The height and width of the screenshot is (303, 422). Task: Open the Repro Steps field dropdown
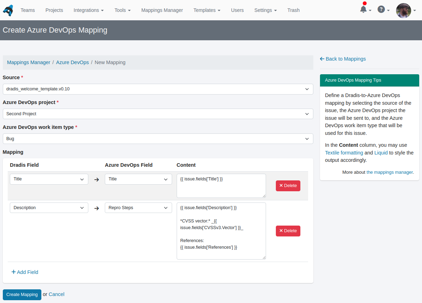click(138, 208)
